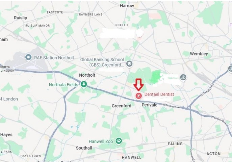Click the Dentael Dentist red map pin
Screen dimensions: 232x162
[139, 96]
